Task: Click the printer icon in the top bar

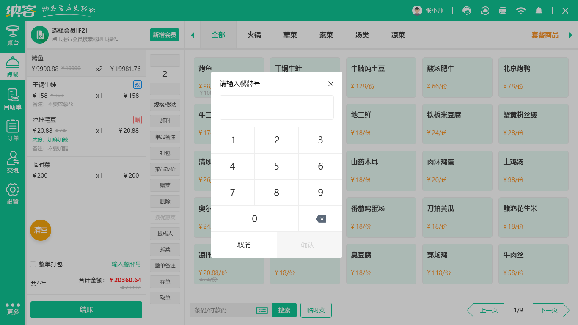Action: tap(503, 11)
